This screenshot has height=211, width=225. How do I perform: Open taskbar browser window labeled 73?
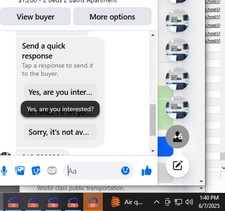click(33, 202)
